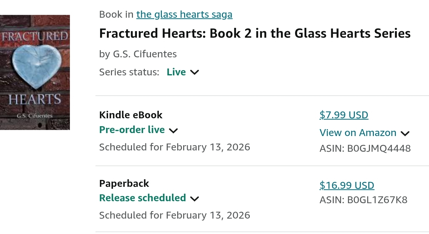Click the Paperback ASIN B0GL1Z67K8
Screen dimensions: 429x234
point(363,200)
